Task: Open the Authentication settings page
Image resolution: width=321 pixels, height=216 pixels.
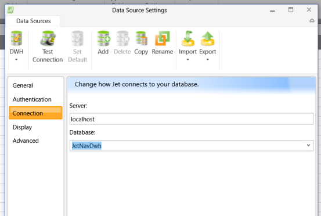Action: [x=32, y=99]
